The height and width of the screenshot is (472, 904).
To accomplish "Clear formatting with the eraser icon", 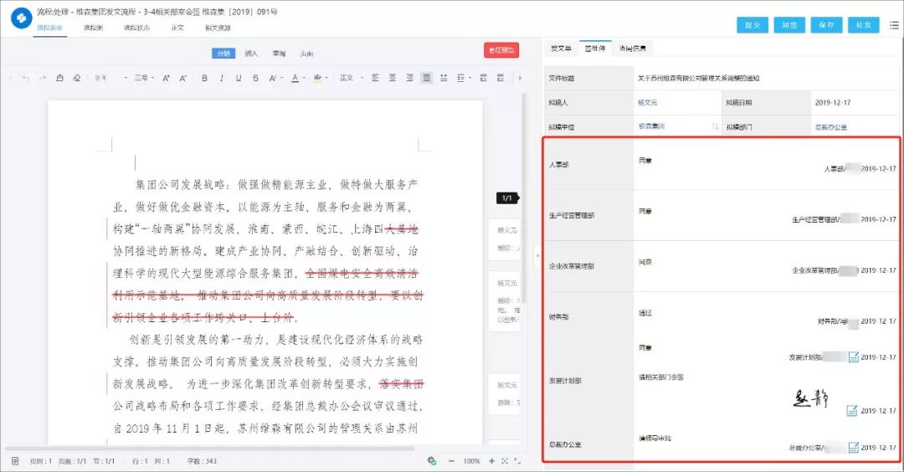I will click(77, 78).
